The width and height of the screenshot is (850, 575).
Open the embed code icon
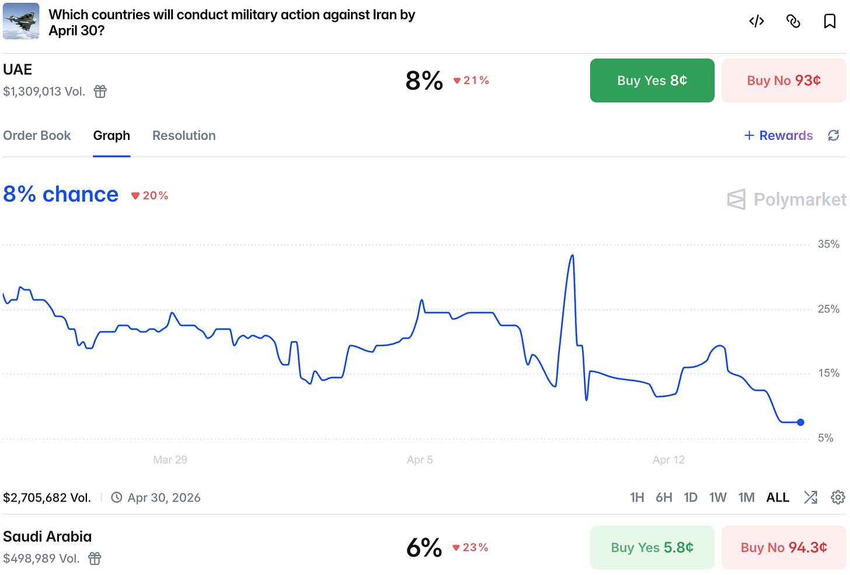(757, 22)
